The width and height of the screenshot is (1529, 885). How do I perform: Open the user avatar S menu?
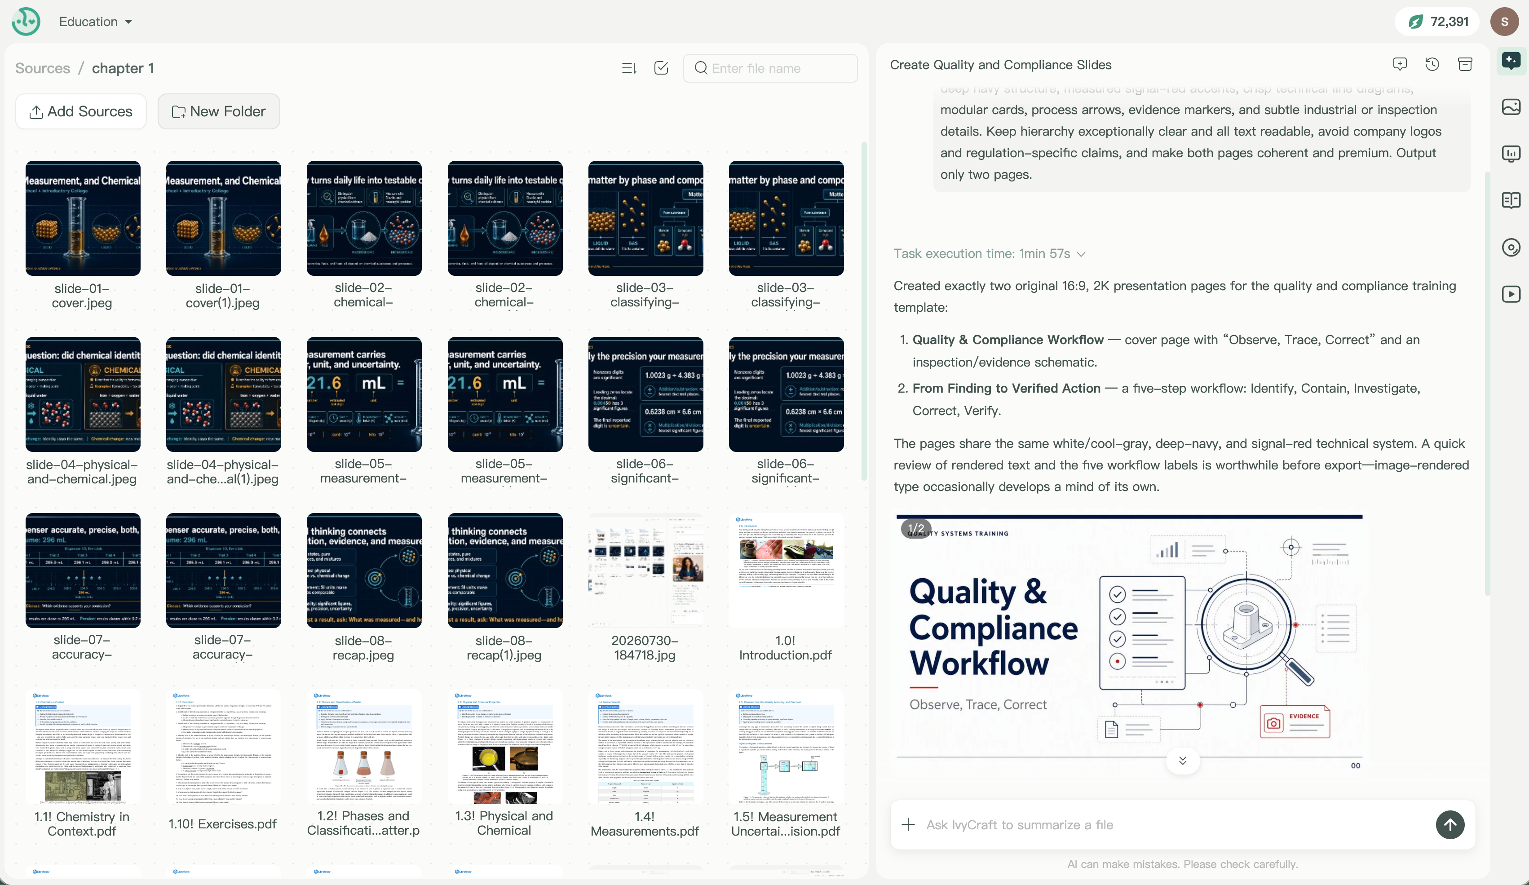(x=1504, y=22)
